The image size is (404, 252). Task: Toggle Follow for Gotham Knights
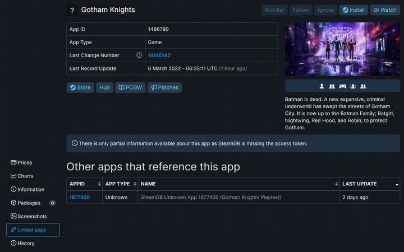tap(301, 10)
